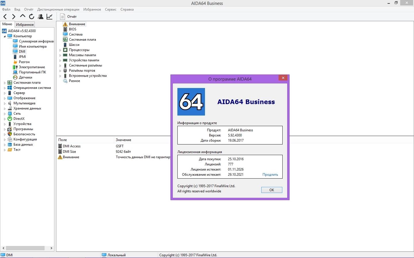Click the Refresh toolbar icon
The height and width of the screenshot is (258, 414).
[32, 17]
